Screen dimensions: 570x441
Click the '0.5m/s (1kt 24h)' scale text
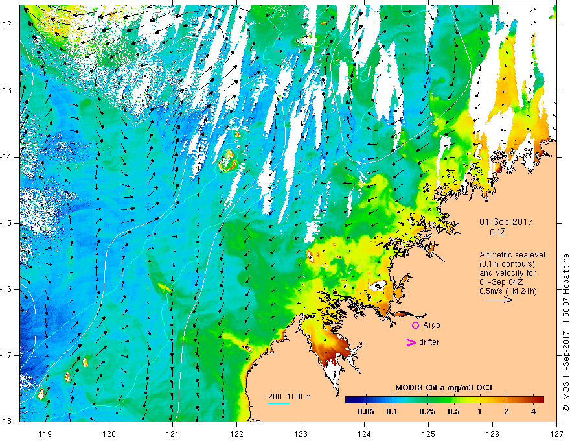pos(508,291)
